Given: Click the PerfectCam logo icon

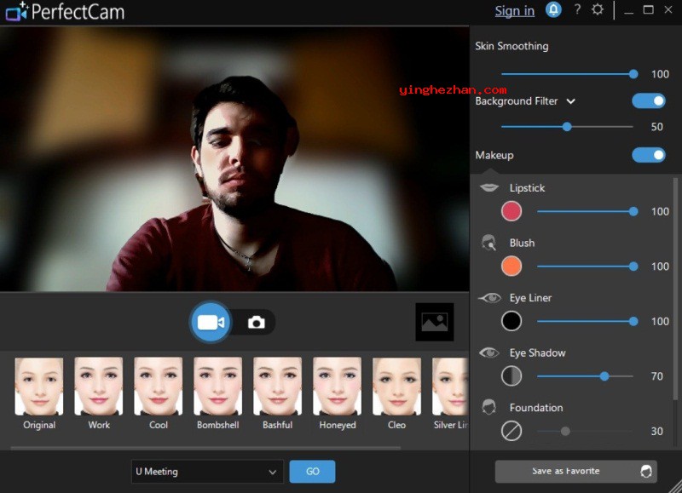Looking at the screenshot, I should 16,12.
